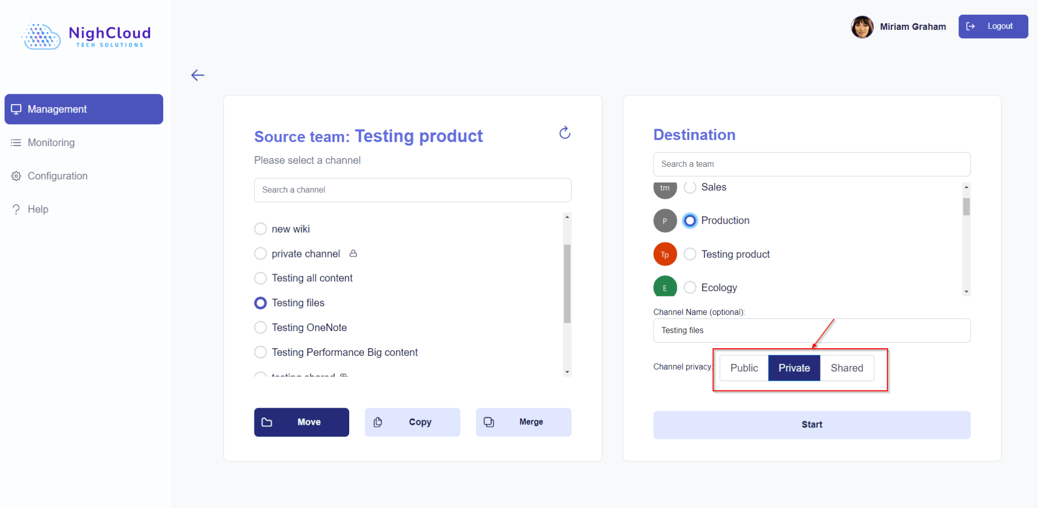This screenshot has width=1038, height=508.
Task: Open the Management section
Action: [57, 108]
